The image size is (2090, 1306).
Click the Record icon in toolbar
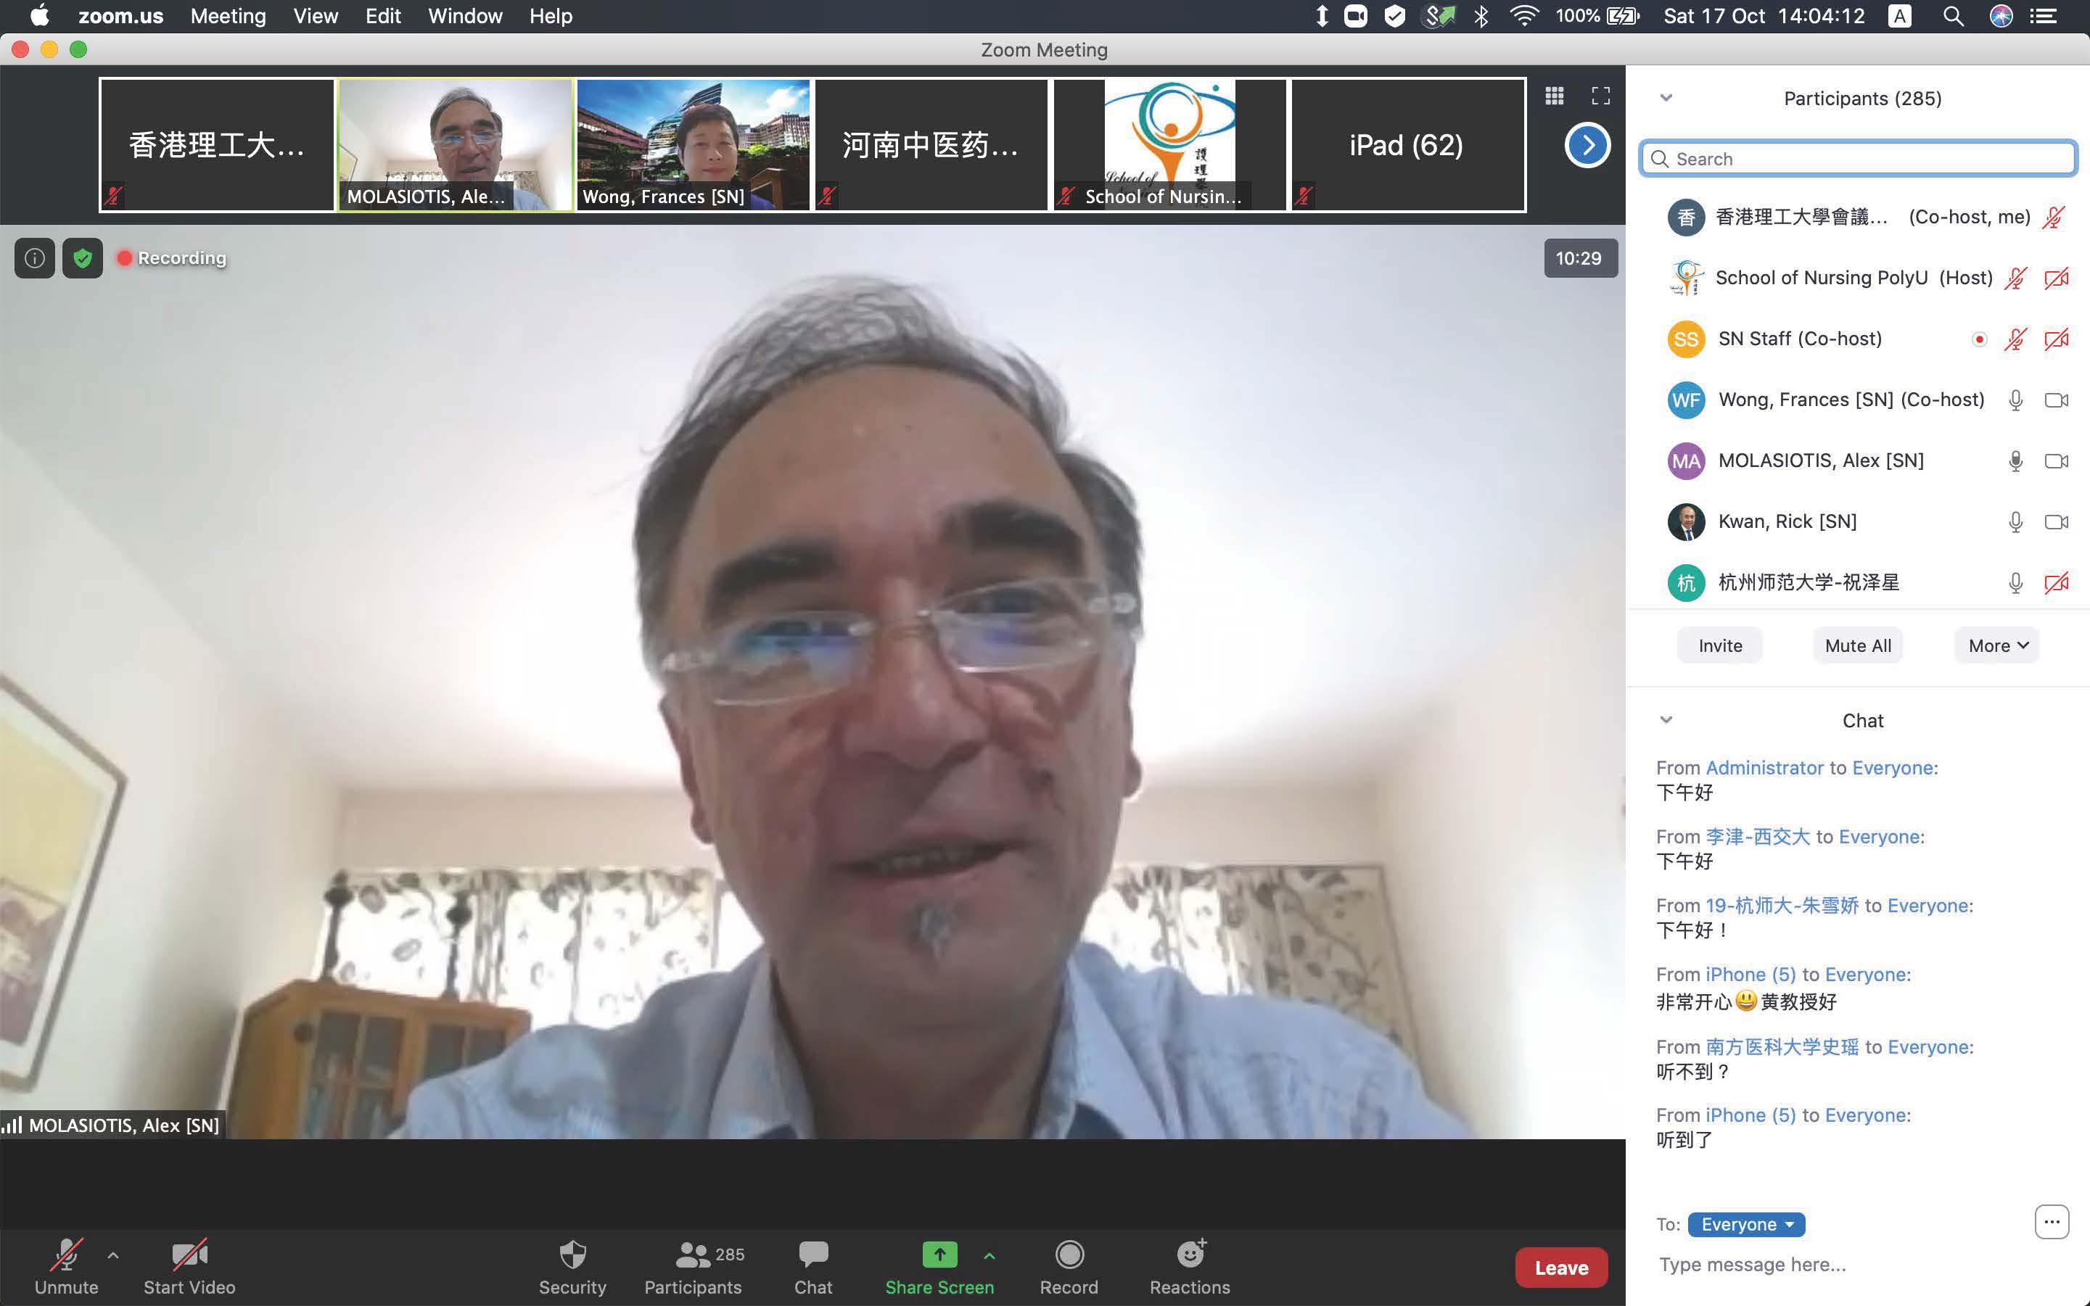point(1069,1255)
